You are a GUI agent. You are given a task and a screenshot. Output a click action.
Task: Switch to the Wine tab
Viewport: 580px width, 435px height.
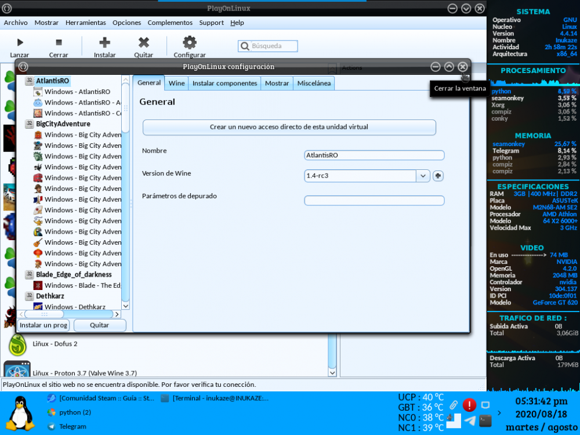(x=176, y=83)
